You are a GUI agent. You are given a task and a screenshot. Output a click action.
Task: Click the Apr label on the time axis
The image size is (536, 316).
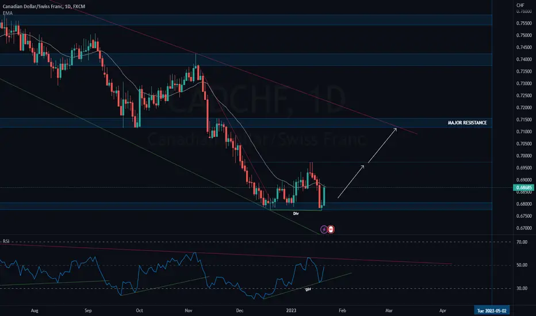coord(443,310)
